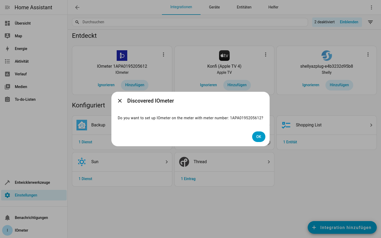Click the Konfiguriert section heading

pos(88,105)
